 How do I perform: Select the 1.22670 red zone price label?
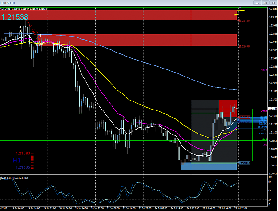[245, 46]
